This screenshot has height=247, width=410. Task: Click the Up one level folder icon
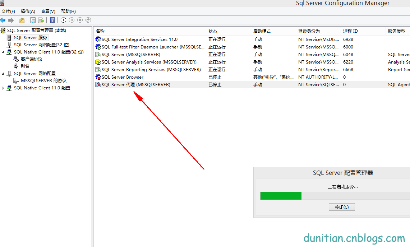pyautogui.click(x=22, y=20)
